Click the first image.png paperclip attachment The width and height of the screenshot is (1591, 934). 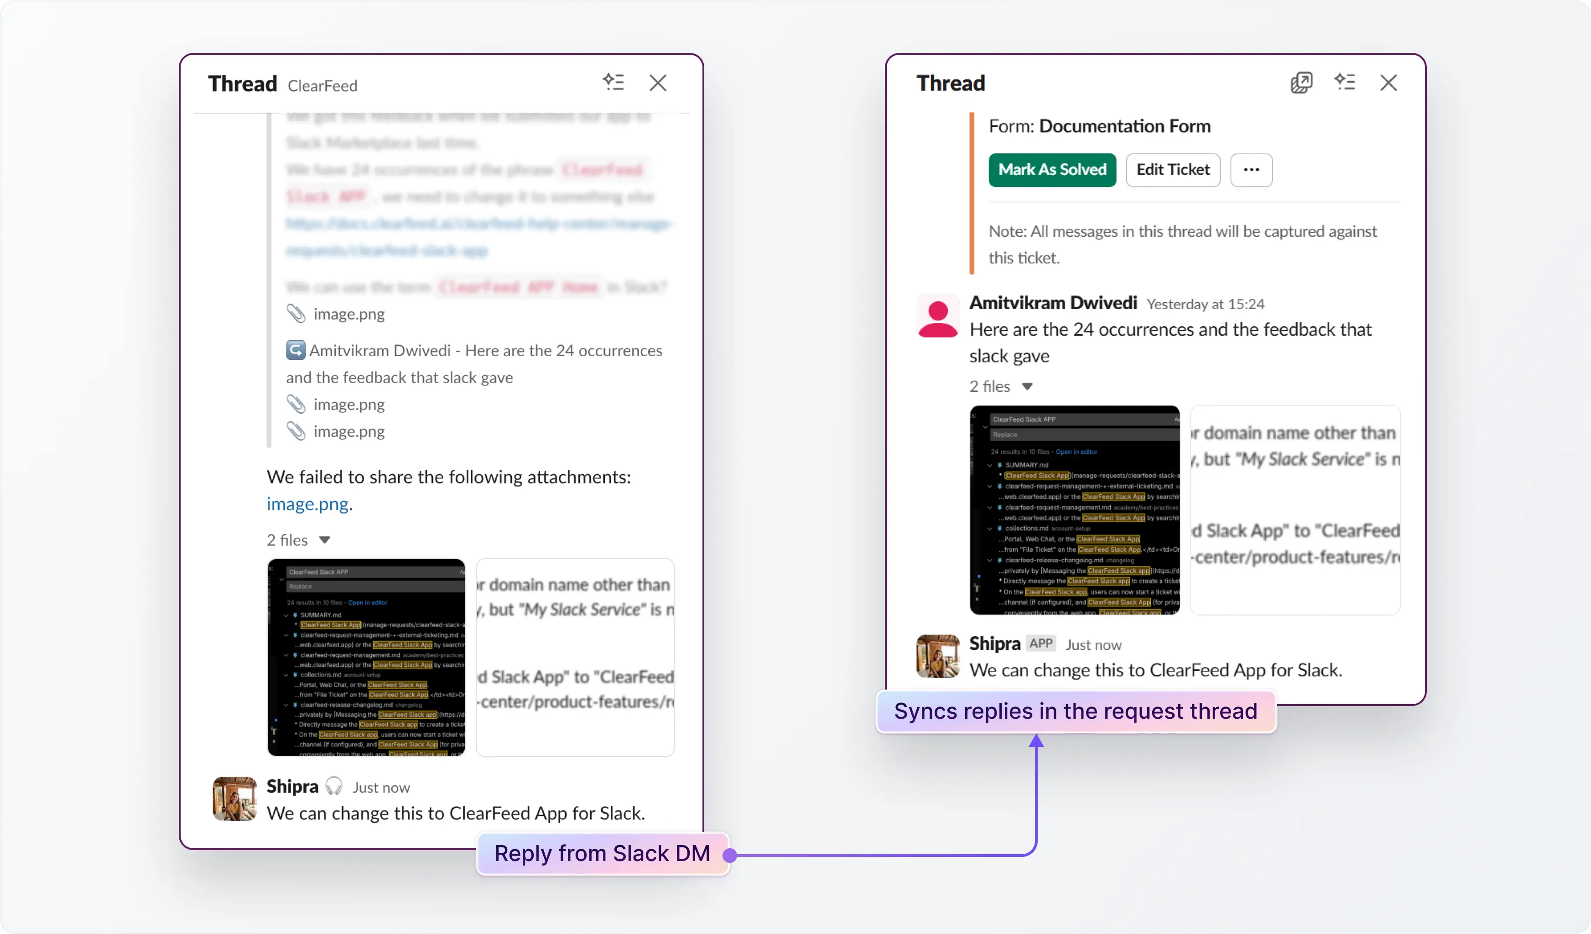coord(336,314)
